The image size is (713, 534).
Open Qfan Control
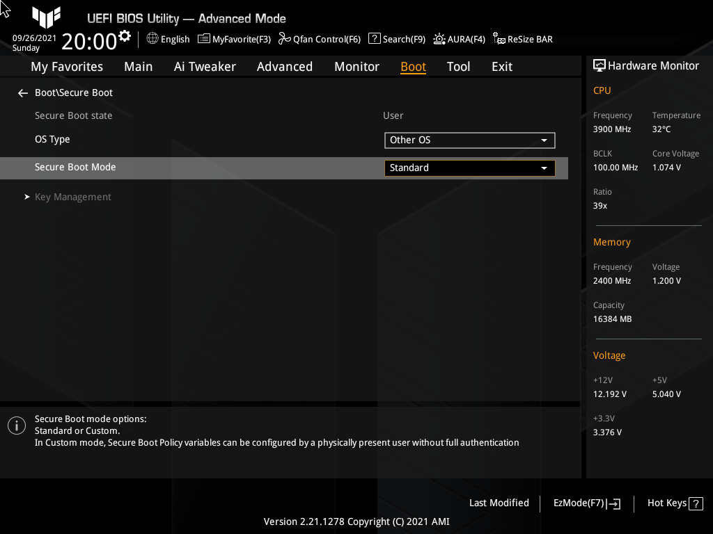pos(319,39)
